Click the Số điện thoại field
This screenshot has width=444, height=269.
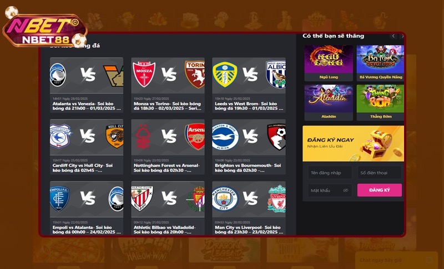pos(380,173)
